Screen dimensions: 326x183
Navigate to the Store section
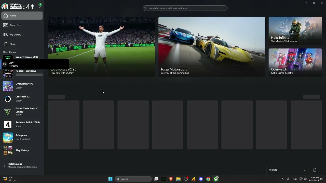[x=22, y=44]
